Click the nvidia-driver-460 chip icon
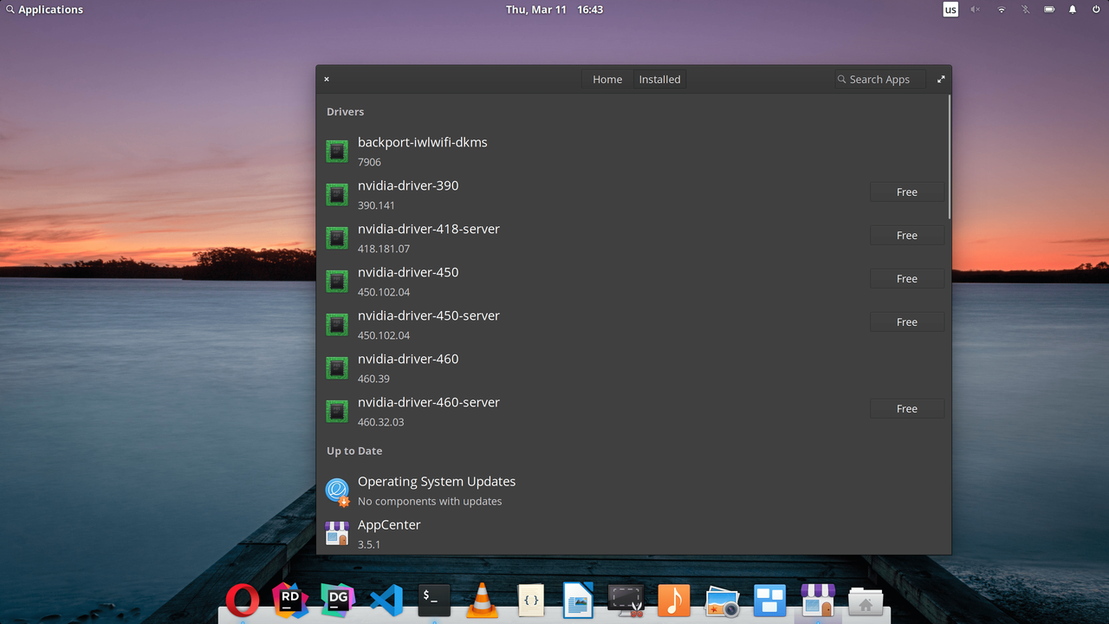 coord(337,367)
